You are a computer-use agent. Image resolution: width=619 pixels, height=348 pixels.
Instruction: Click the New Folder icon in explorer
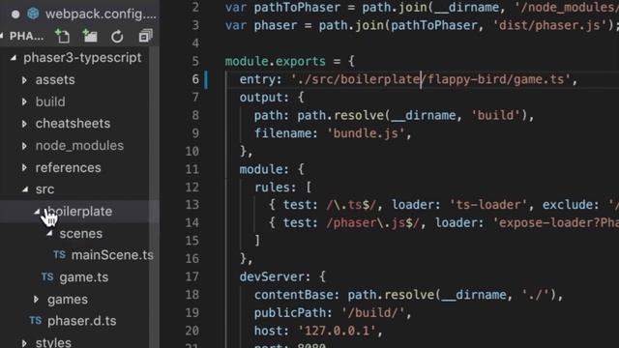[90, 36]
